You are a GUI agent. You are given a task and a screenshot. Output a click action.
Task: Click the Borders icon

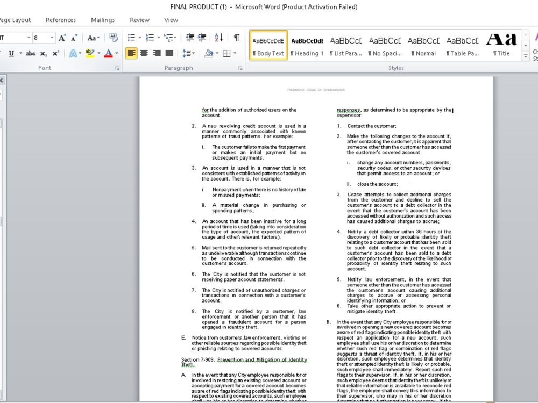227,53
